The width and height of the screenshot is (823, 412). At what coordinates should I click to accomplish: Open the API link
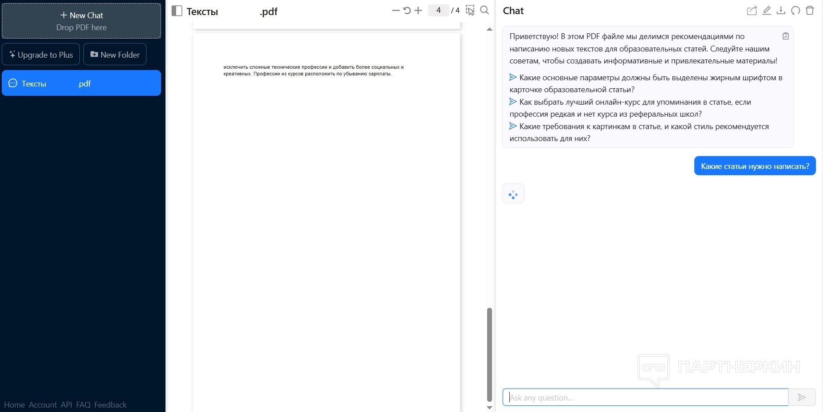pos(67,405)
